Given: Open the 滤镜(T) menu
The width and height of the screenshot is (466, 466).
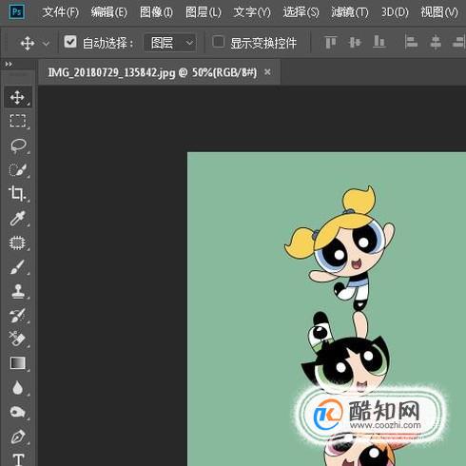Looking at the screenshot, I should [350, 12].
